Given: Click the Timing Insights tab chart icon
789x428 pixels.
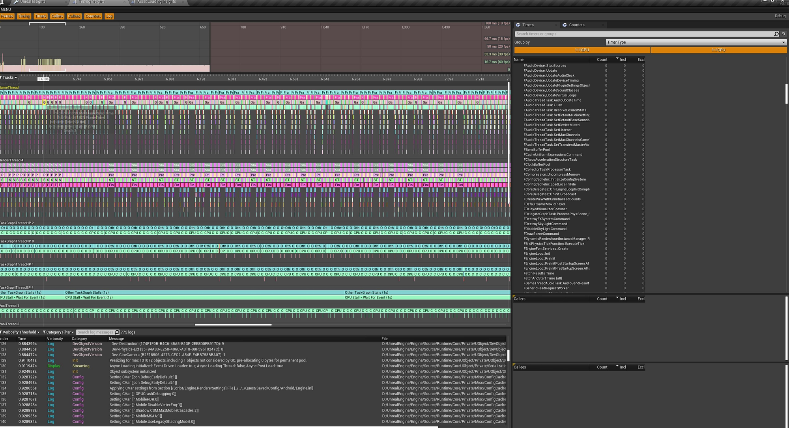Looking at the screenshot, I should [75, 2].
